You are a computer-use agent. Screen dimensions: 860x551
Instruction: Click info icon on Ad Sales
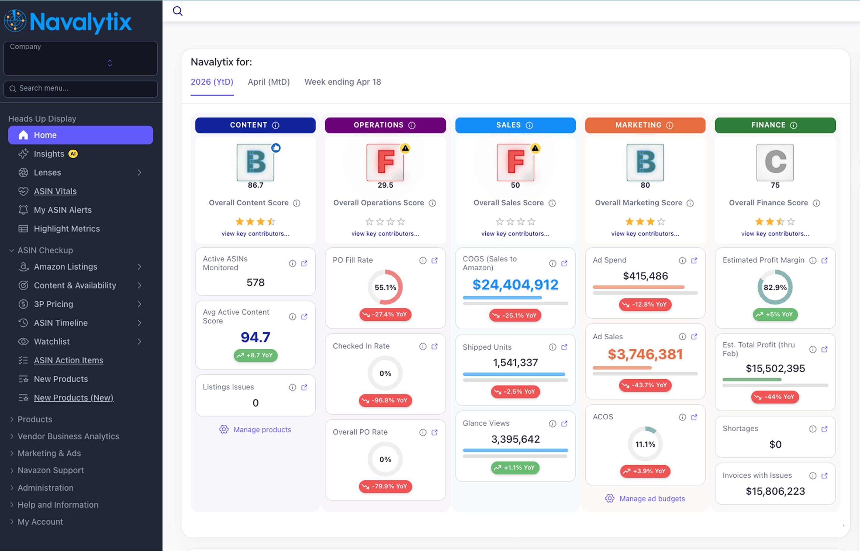coord(682,337)
